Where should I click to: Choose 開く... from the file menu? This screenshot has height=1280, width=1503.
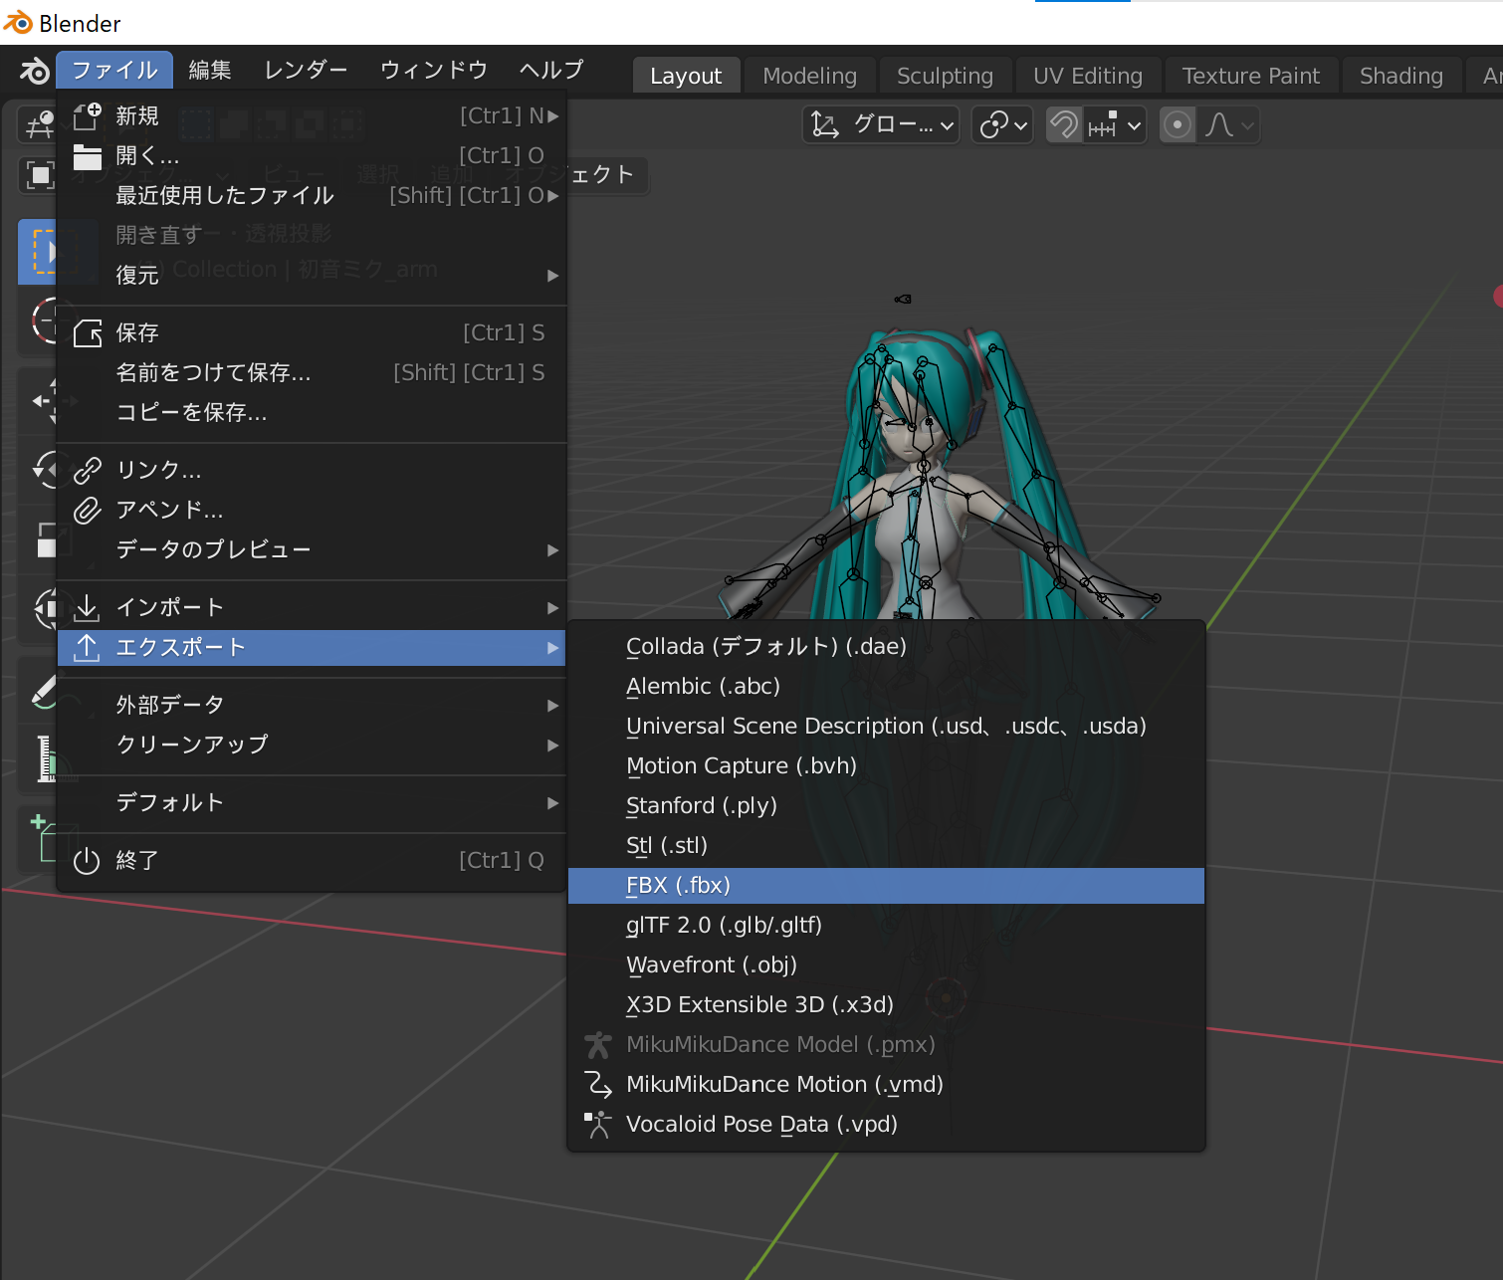313,156
